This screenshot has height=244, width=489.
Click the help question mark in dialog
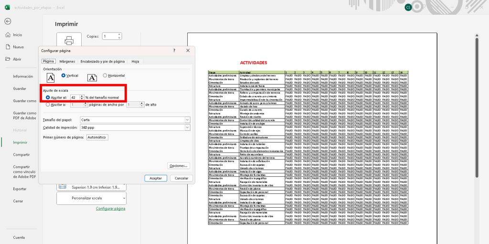coord(174,50)
